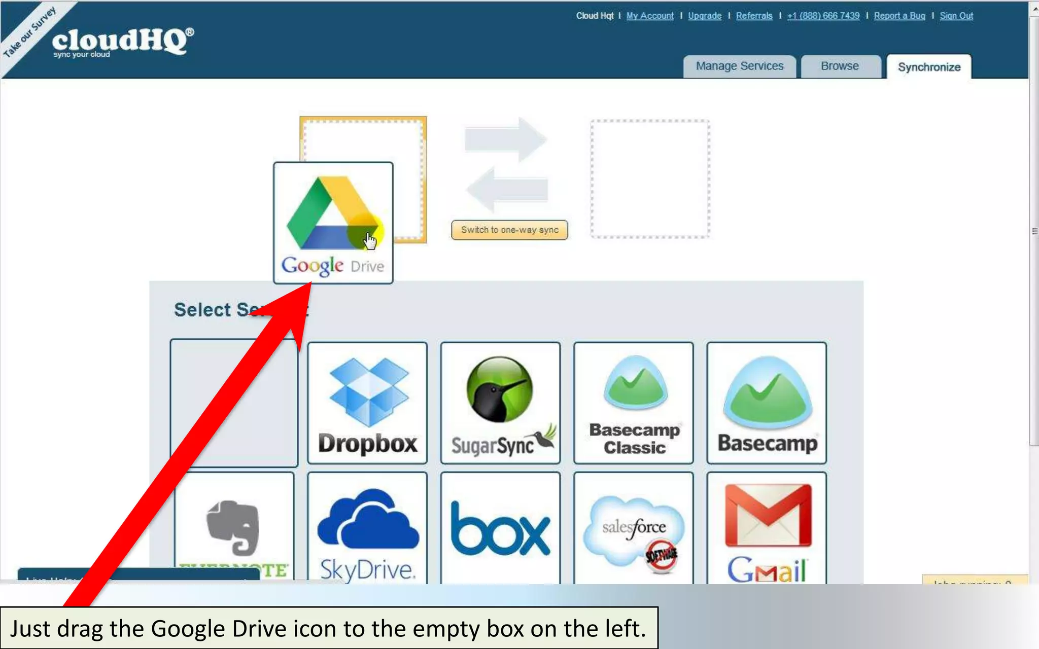Click the Cloud Hqt user name text

(x=595, y=16)
